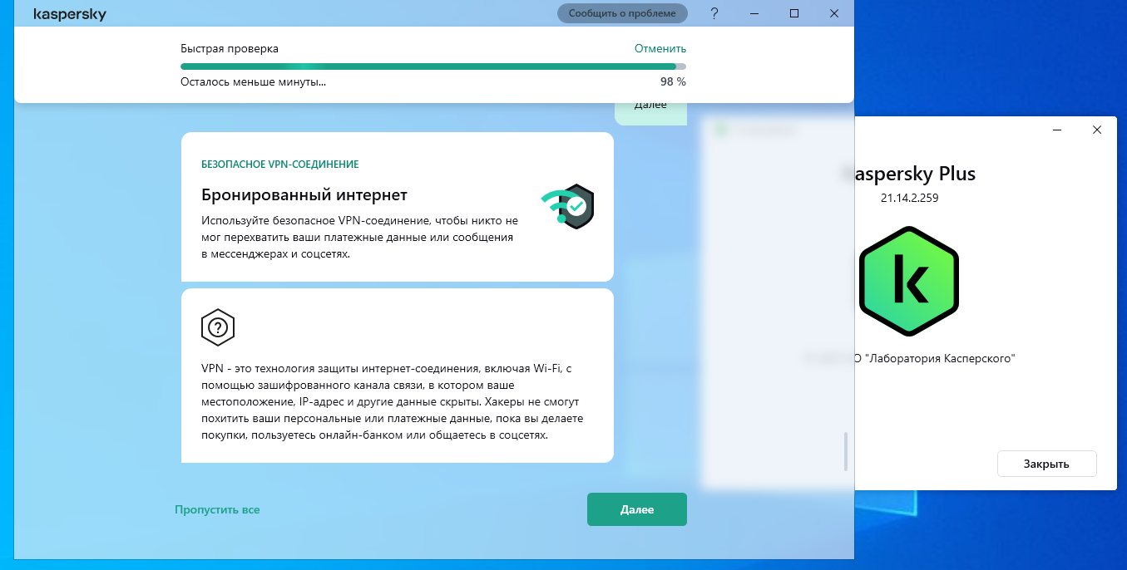Click the quick scan progress bar
1127x570 pixels.
pyautogui.click(x=433, y=66)
